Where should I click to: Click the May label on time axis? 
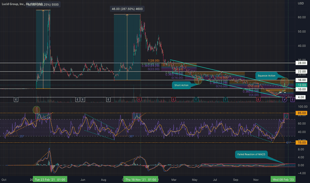point(195,180)
